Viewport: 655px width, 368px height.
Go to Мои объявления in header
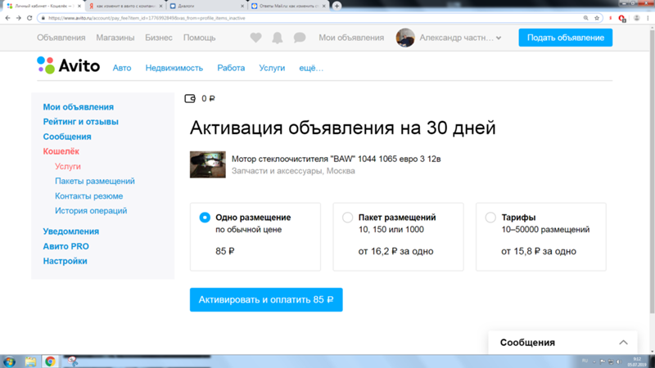point(351,38)
